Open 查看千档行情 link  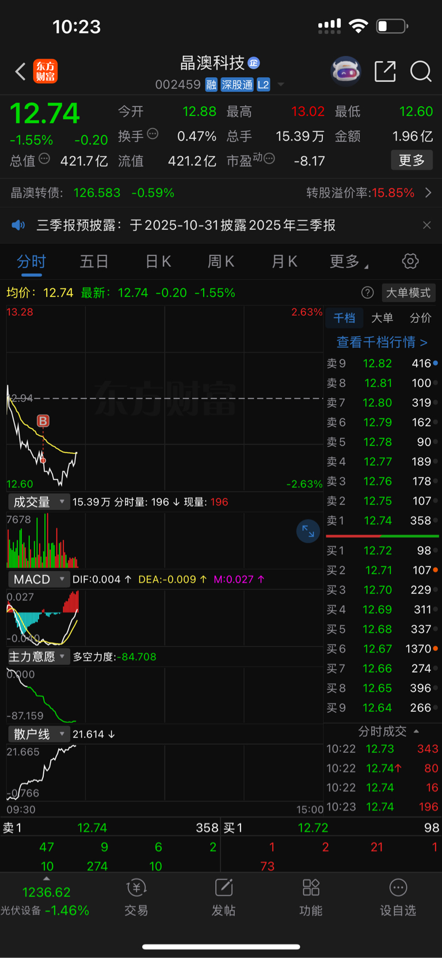click(382, 342)
